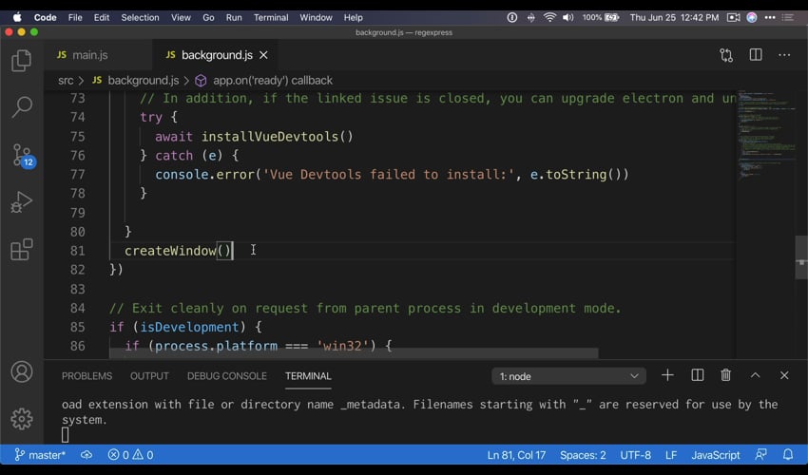Click installVueDevtools() on line 75
Viewport: 808px width, 475px height.
(x=278, y=137)
